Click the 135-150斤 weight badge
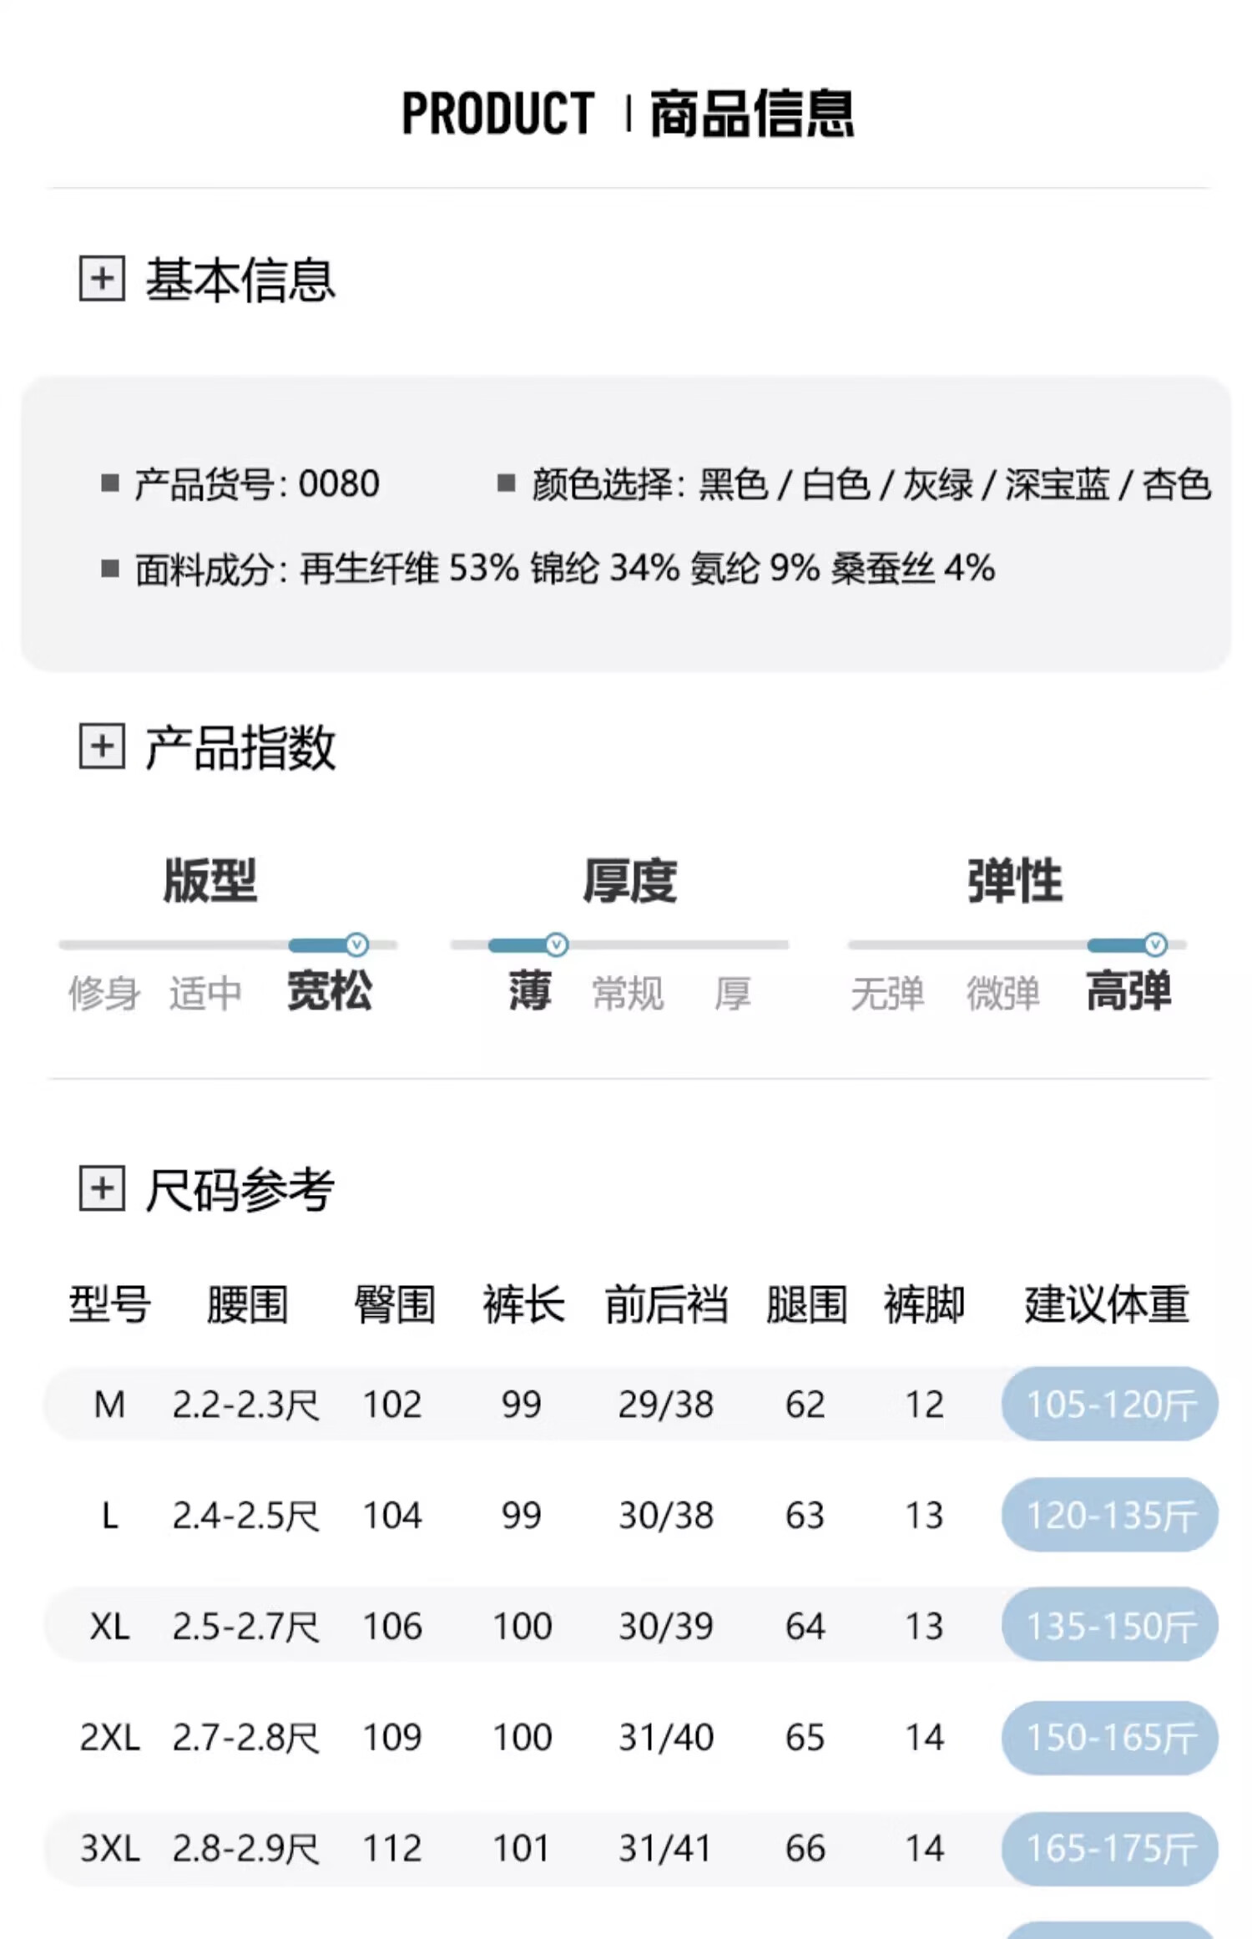The image size is (1252, 1939). click(x=1110, y=1625)
